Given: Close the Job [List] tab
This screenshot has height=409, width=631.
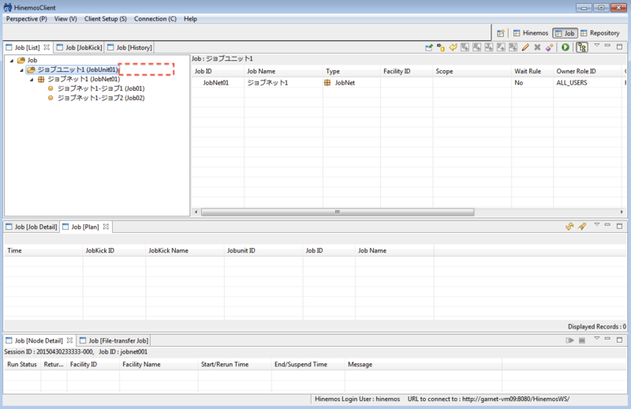Looking at the screenshot, I should coord(47,47).
